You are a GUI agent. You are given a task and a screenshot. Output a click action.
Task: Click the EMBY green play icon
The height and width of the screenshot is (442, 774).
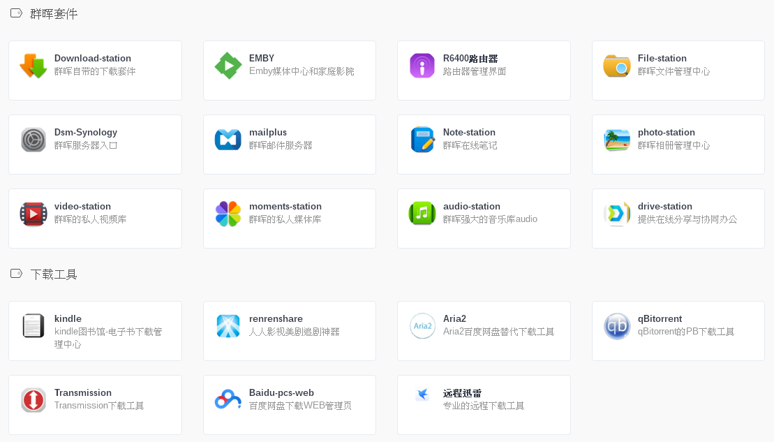click(x=228, y=66)
